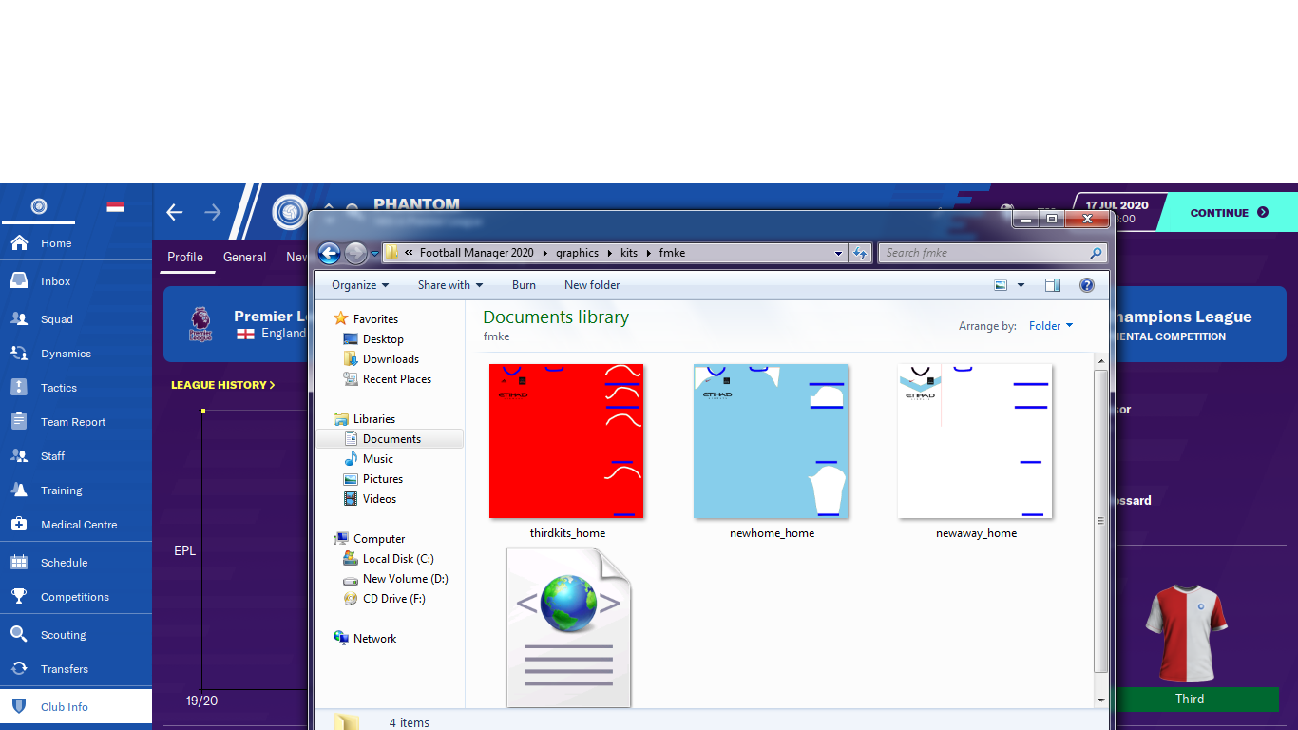Open Staff in Football Manager sidebar
Screen dimensions: 1298x730
tap(76, 456)
